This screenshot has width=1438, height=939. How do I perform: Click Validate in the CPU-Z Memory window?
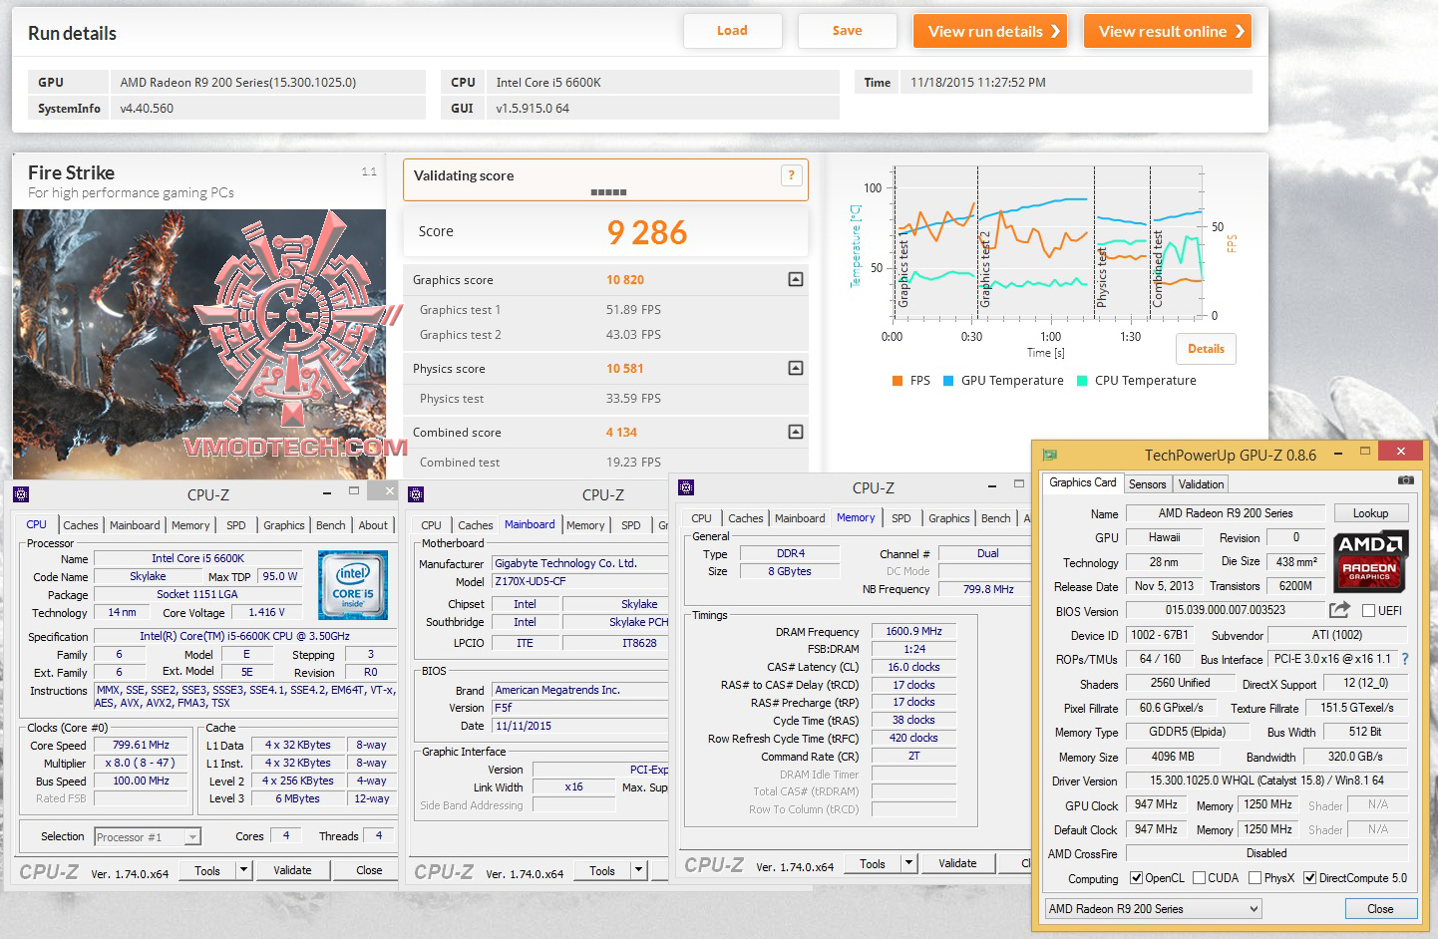[x=957, y=863]
